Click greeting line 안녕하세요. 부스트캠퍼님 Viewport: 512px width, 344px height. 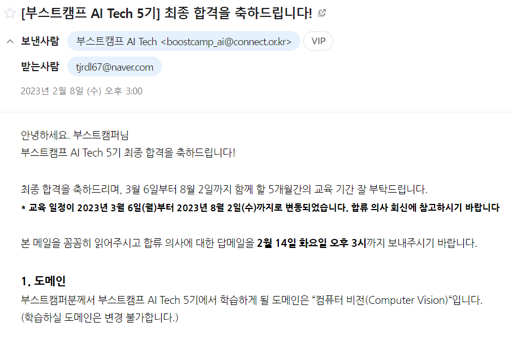click(x=75, y=134)
